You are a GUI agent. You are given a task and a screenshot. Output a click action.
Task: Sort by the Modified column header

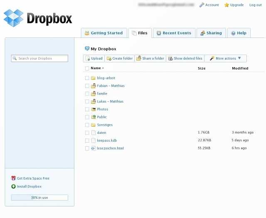(240, 68)
